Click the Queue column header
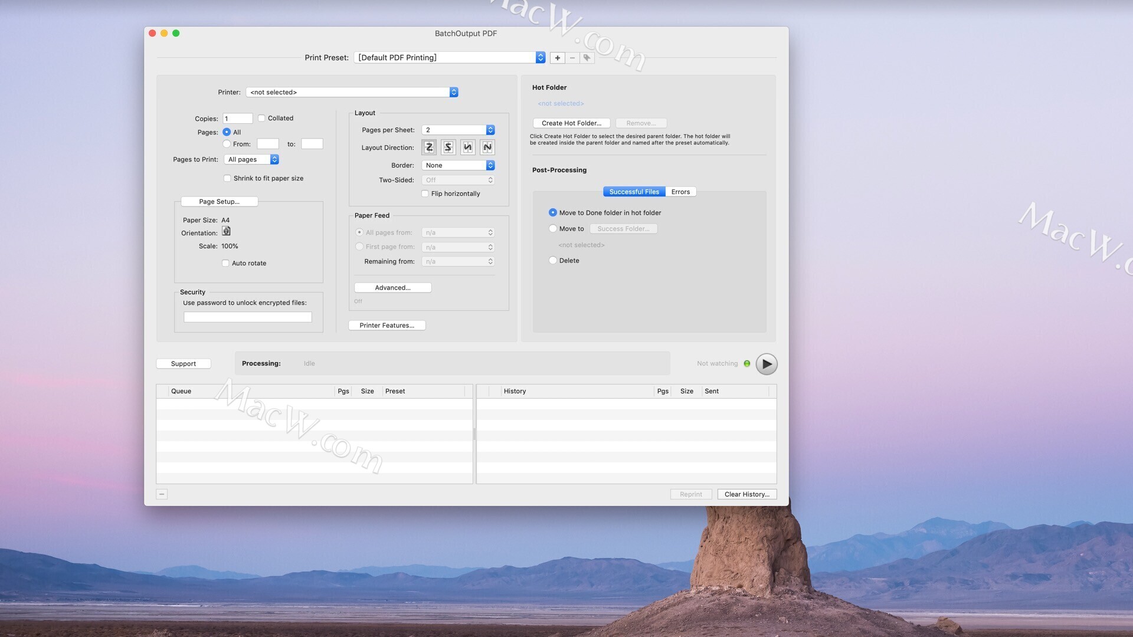The width and height of the screenshot is (1133, 637). coord(251,391)
